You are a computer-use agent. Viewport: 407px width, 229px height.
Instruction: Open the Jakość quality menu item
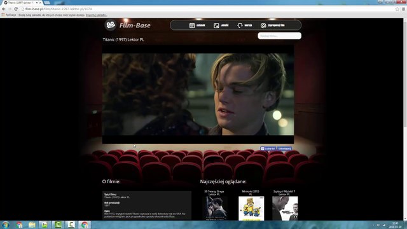point(221,25)
